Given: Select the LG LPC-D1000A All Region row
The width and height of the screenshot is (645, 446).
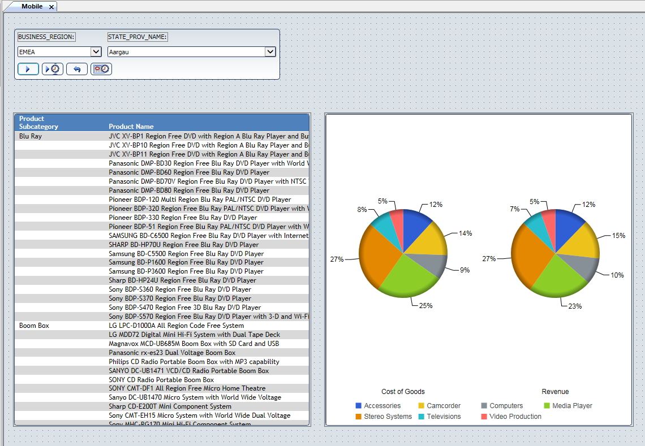Looking at the screenshot, I should [162, 326].
